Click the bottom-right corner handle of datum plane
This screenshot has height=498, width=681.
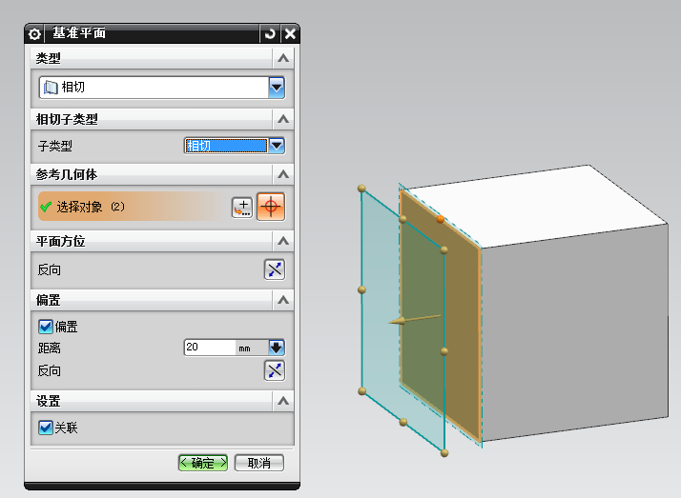444,453
